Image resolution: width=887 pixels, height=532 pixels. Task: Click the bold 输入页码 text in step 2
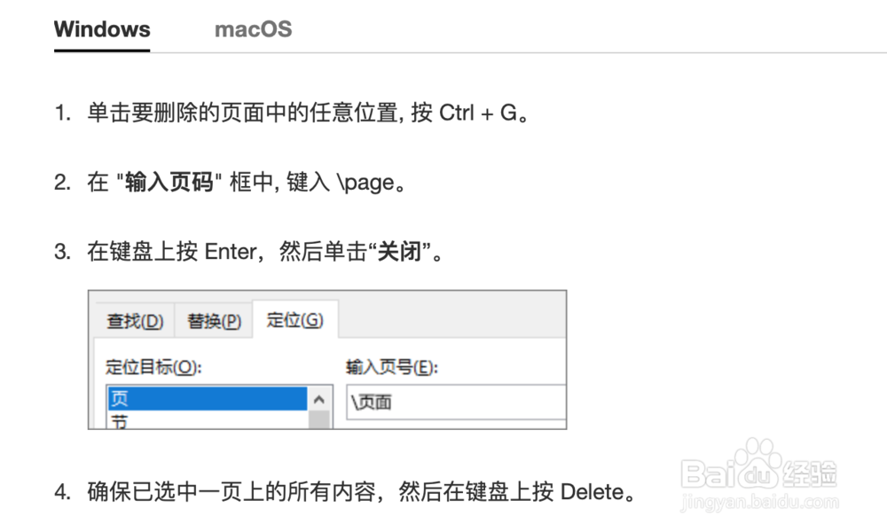coord(169,182)
